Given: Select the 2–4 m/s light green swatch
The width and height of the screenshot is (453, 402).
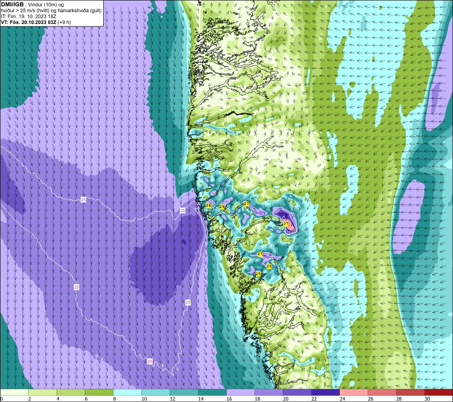Looking at the screenshot, I should [x=43, y=392].
